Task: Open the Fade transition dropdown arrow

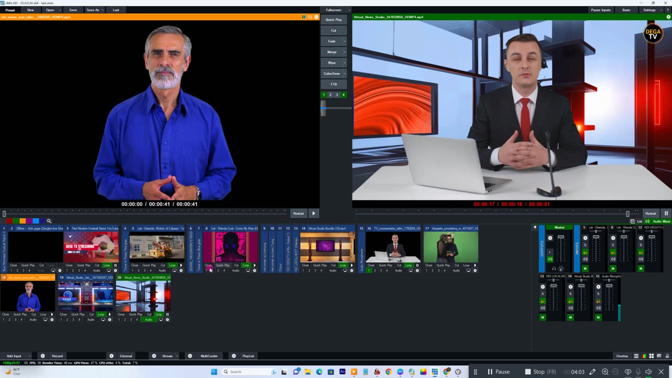Action: point(344,41)
